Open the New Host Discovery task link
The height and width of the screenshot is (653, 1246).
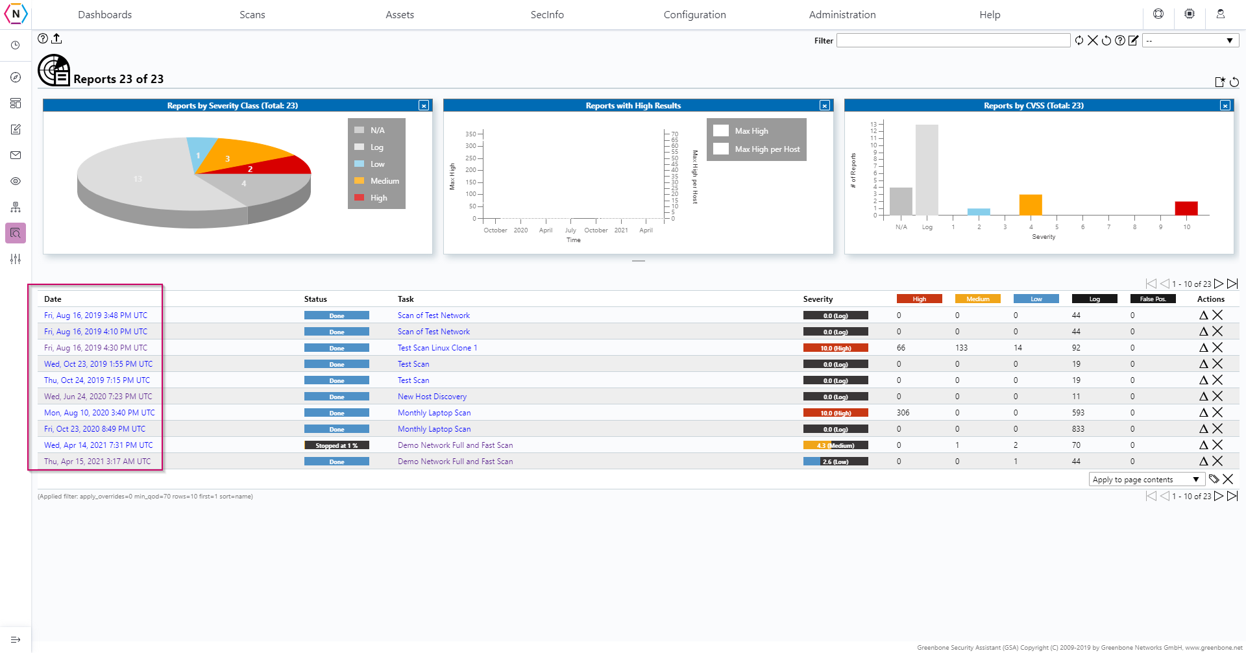[432, 396]
